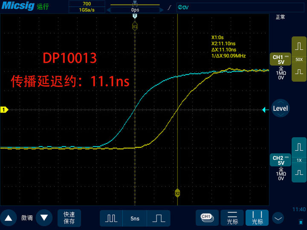Increase CH1 vertical scale pulse icon
This screenshot has width=307, height=230.
click(x=299, y=46)
